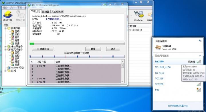Viewport: 206px width, 112px height.
Task: Select the tcc2160 connected network
Action: tap(178, 61)
